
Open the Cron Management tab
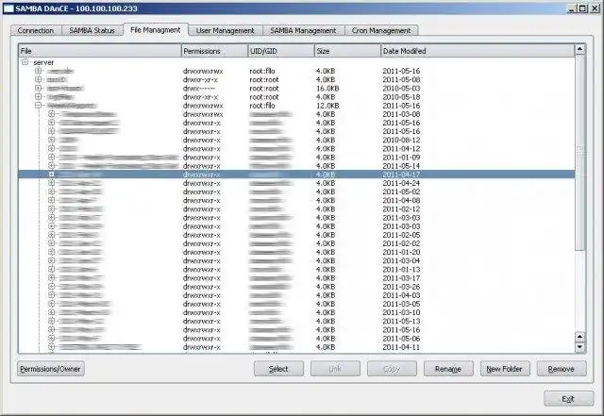pos(381,30)
